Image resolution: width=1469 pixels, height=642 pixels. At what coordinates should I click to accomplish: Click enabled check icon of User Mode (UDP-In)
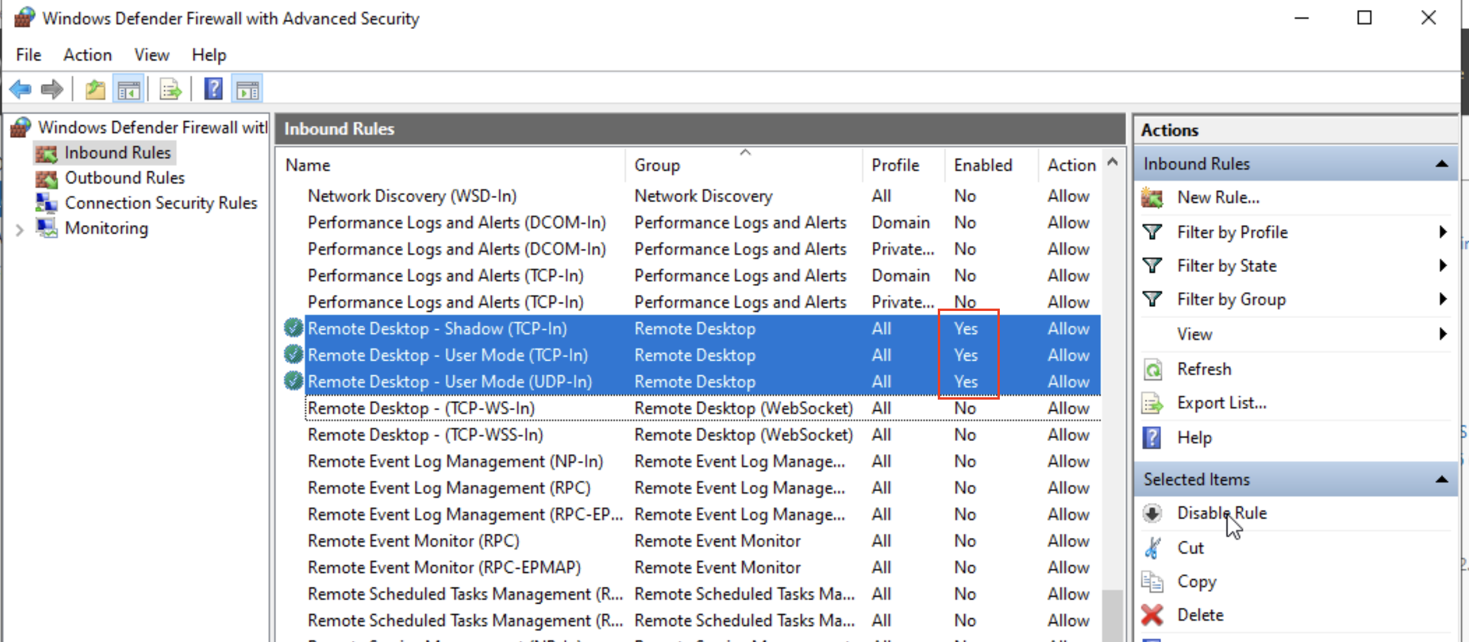point(293,381)
